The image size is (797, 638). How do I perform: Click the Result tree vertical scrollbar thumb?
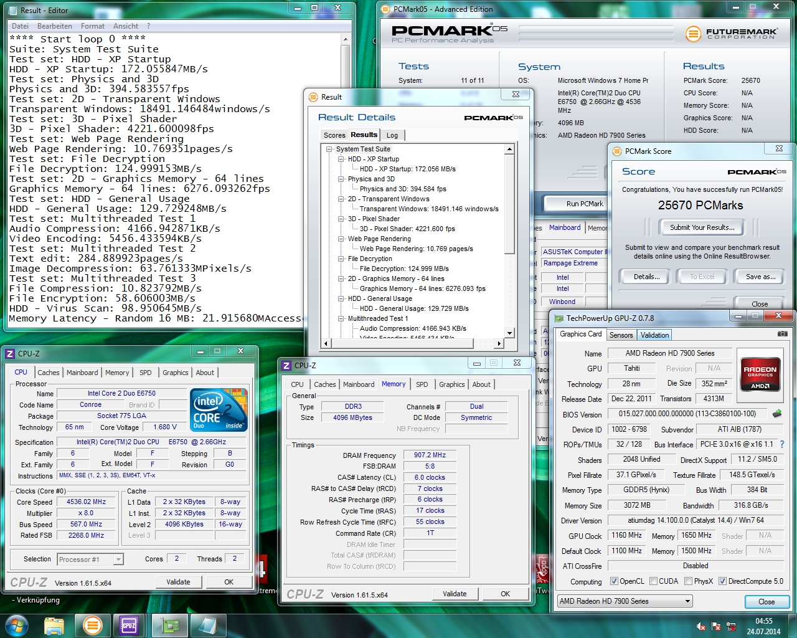click(x=509, y=203)
